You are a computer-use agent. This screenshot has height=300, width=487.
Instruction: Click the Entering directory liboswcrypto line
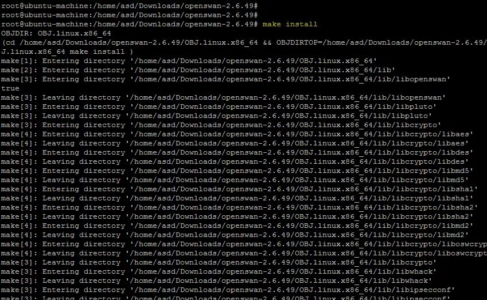(244, 244)
